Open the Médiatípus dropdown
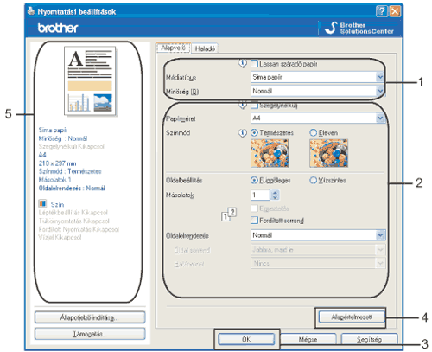The image size is (432, 352). [x=318, y=77]
